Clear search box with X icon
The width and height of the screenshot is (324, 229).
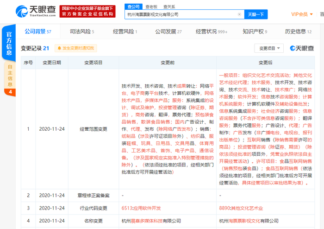point(239,14)
